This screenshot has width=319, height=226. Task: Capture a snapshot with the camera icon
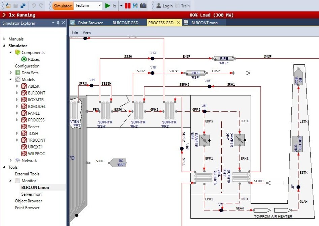[143, 5]
